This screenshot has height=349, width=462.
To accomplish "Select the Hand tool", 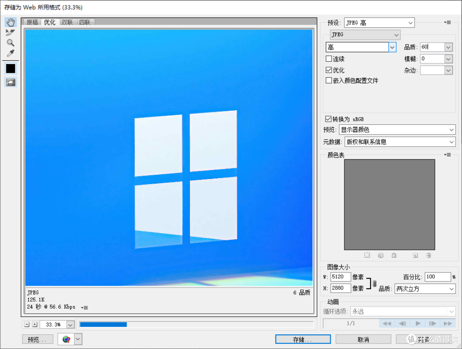I will tap(11, 22).
